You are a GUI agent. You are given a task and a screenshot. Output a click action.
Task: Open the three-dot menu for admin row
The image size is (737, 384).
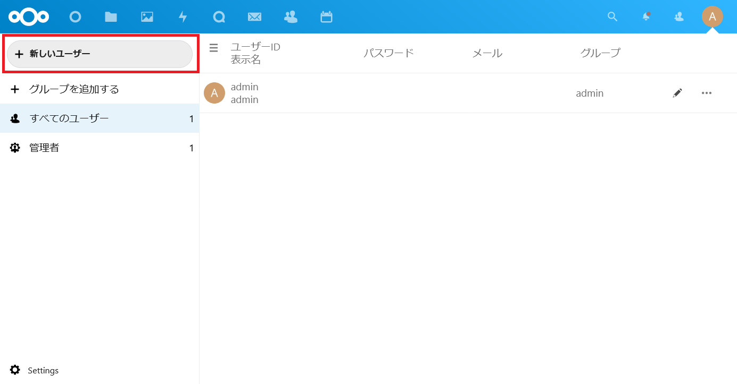(x=707, y=93)
